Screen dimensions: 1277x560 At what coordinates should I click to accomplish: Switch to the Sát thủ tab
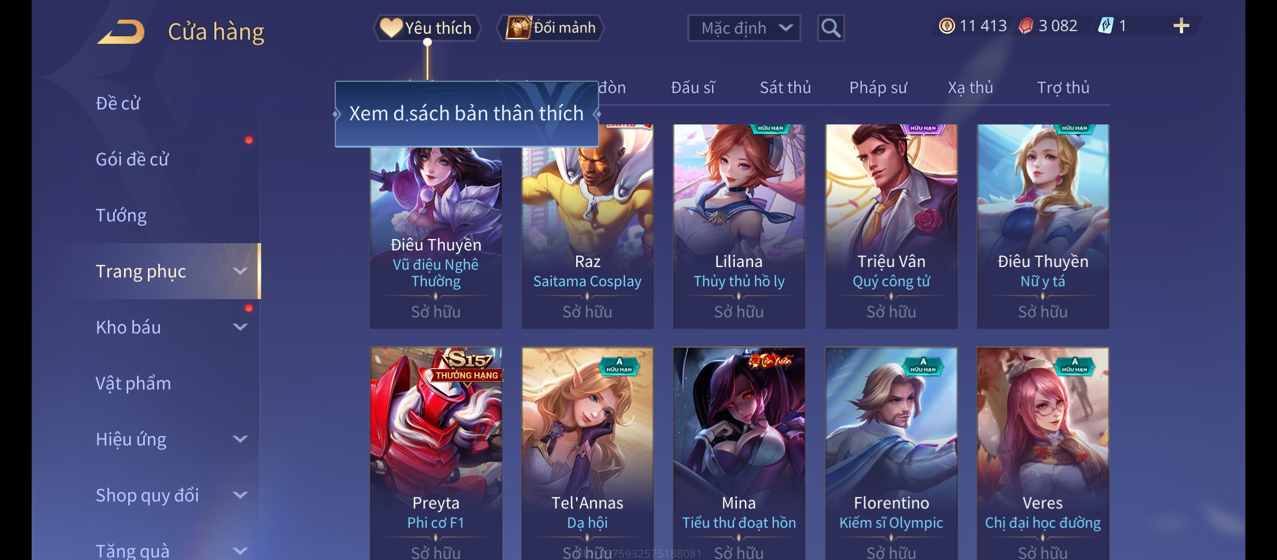click(785, 88)
